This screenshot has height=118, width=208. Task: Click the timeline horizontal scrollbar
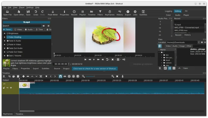[x=27, y=111]
